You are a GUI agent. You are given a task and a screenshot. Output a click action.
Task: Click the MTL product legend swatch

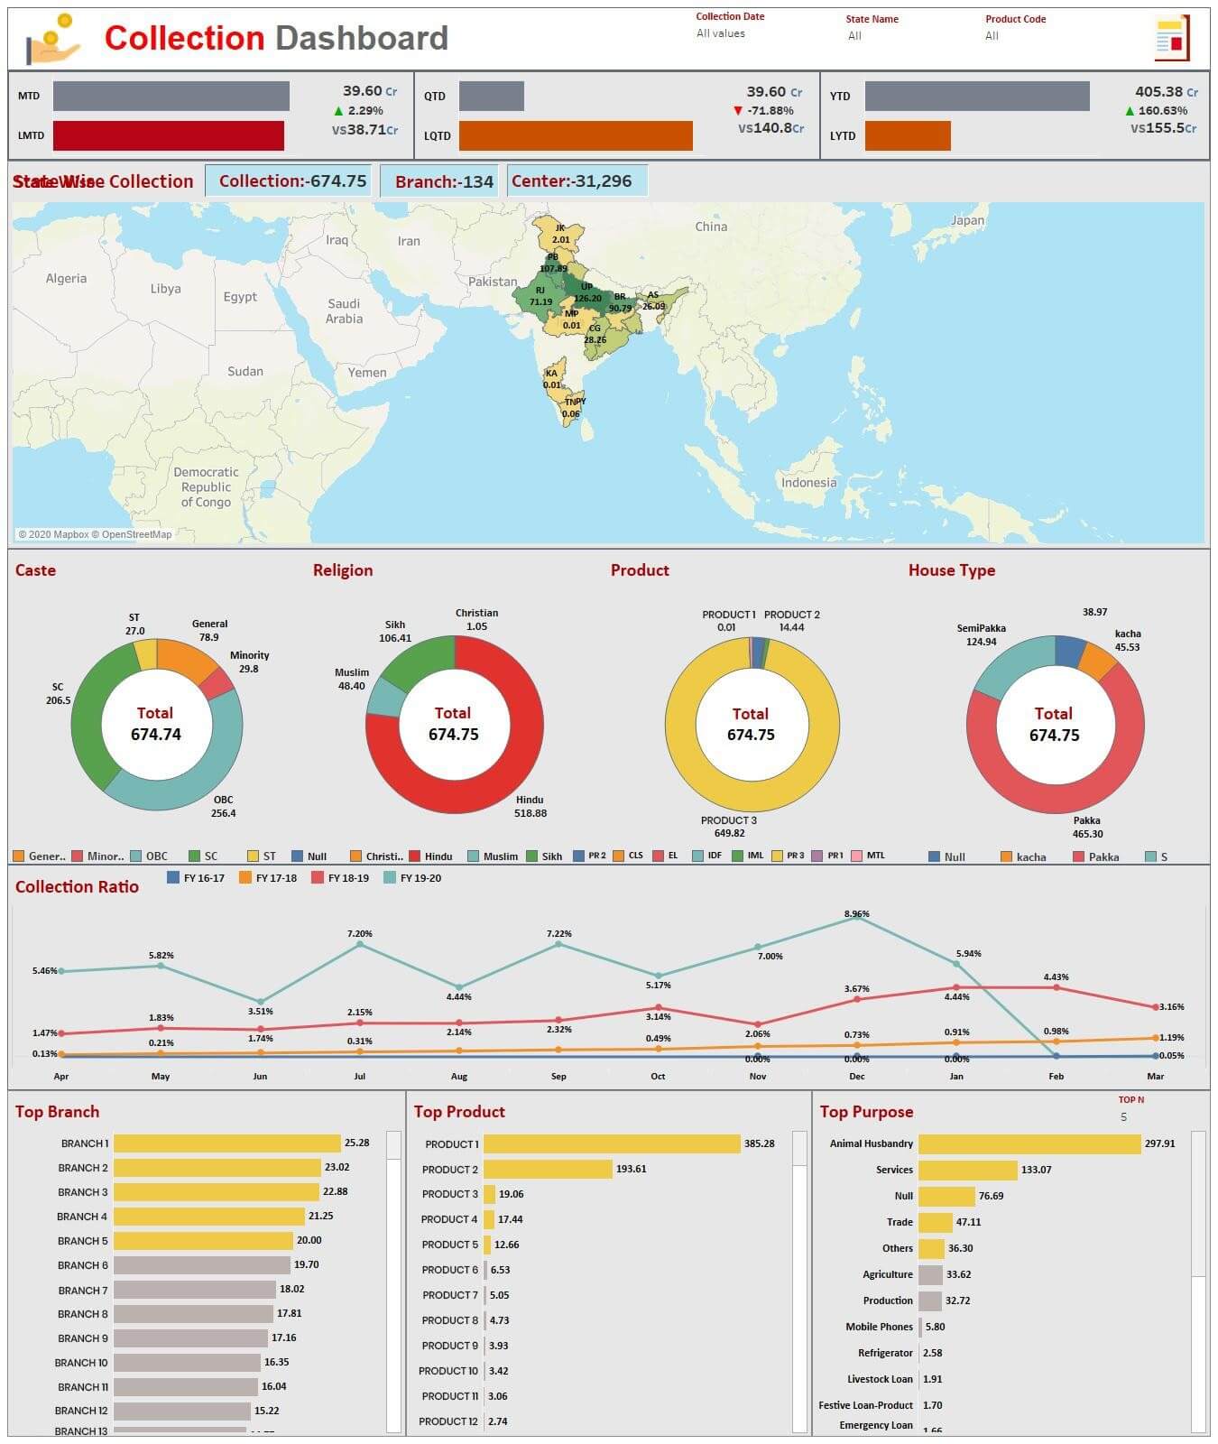point(857,856)
